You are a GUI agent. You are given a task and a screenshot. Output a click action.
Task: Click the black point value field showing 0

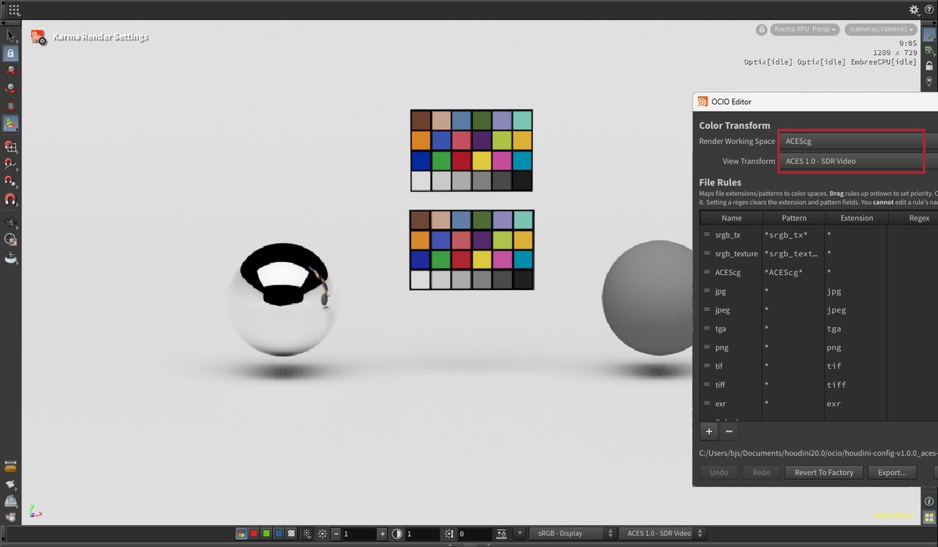475,534
